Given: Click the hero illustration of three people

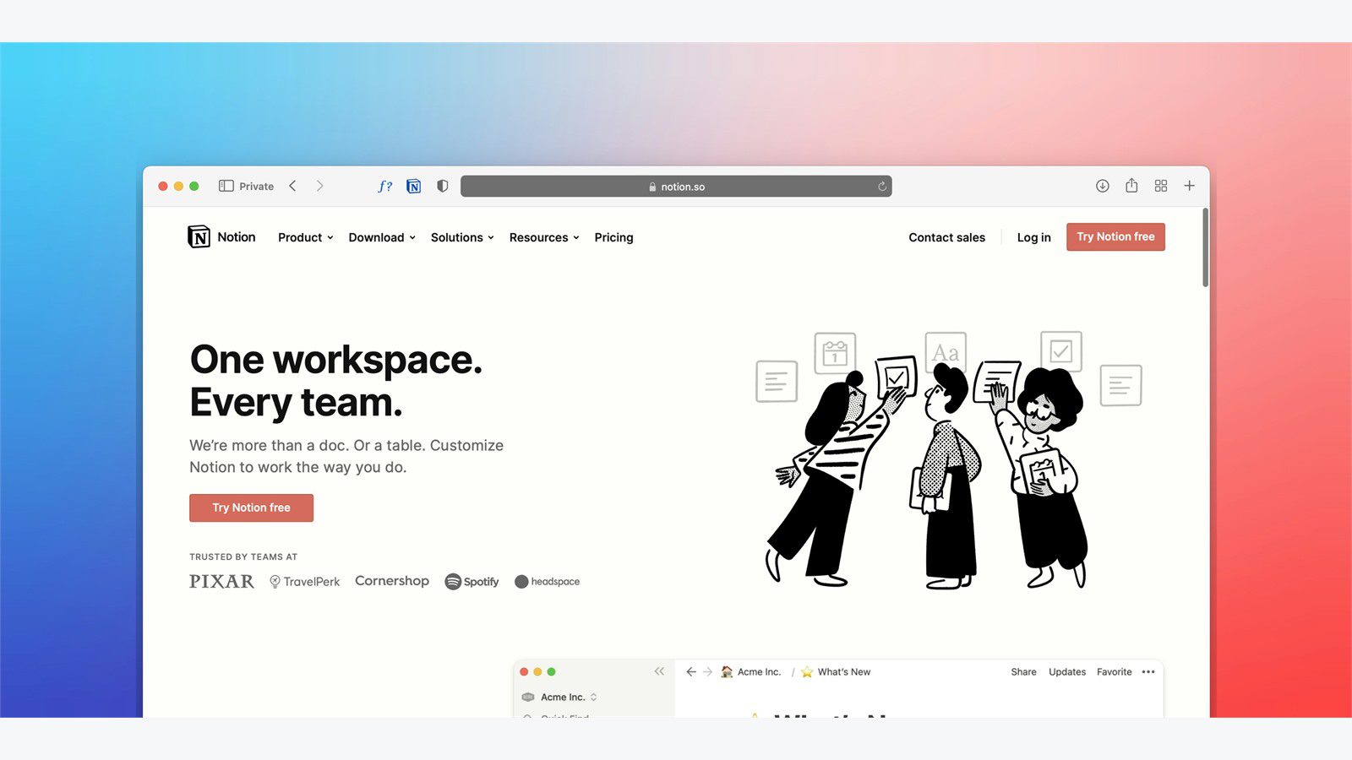Looking at the screenshot, I should (x=948, y=459).
